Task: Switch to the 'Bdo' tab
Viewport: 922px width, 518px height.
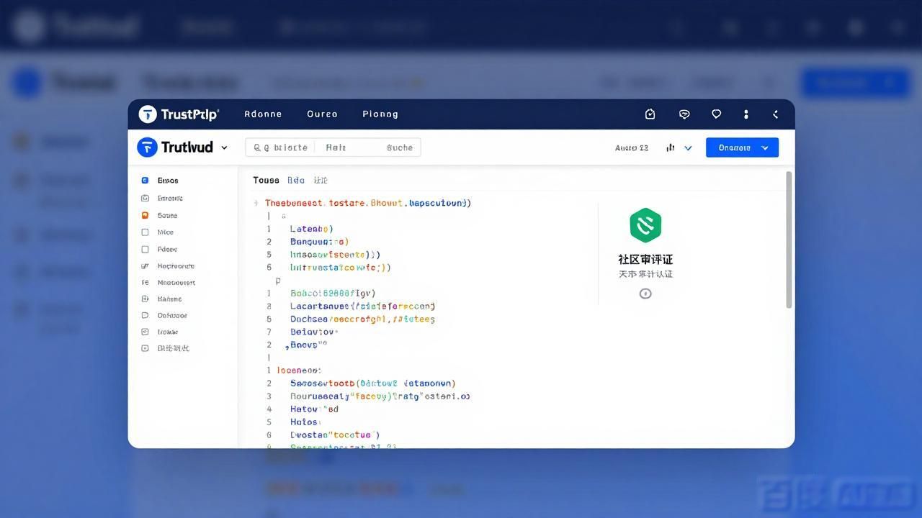Action: tap(296, 181)
